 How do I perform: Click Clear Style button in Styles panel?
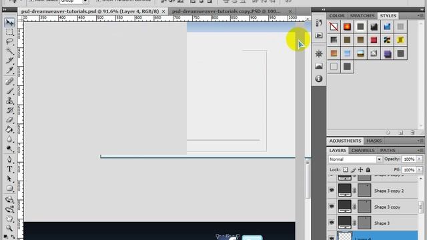[388, 133]
